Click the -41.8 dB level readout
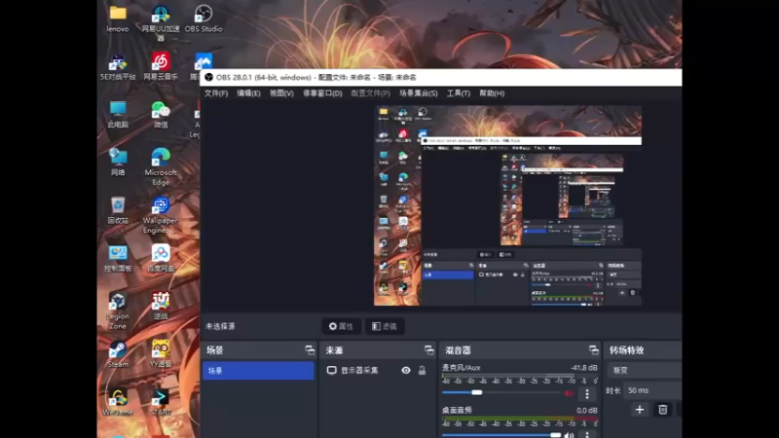This screenshot has height=438, width=779. [x=583, y=368]
